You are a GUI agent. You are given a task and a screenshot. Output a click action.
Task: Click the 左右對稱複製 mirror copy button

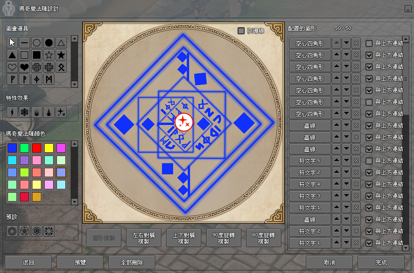coord(143,238)
